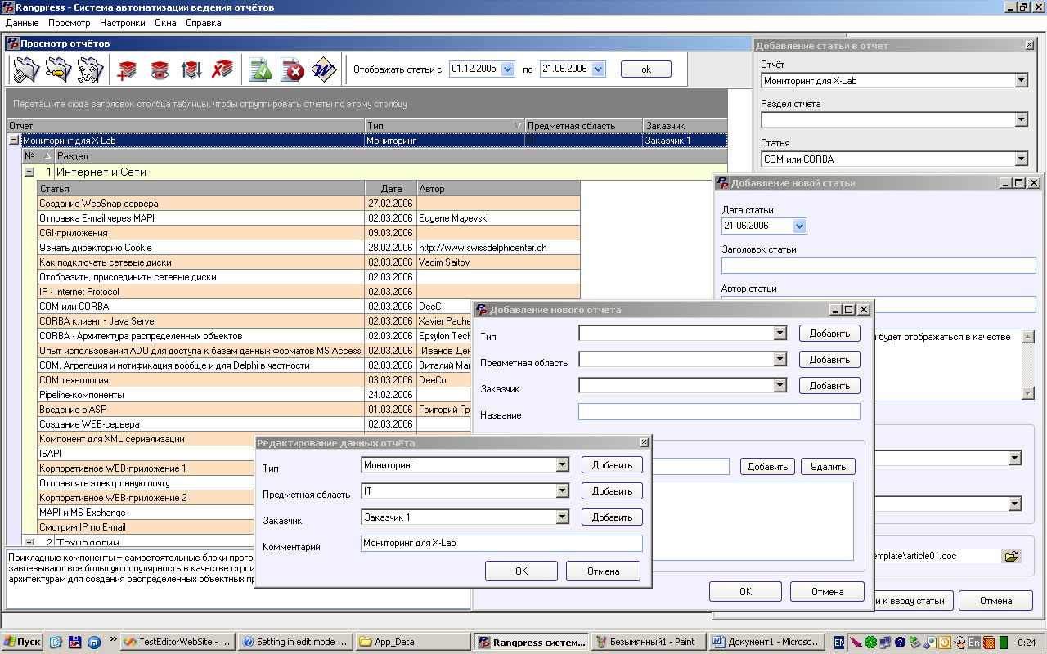The width and height of the screenshot is (1047, 654).
Task: Click the red books plus icon
Action: coord(127,70)
